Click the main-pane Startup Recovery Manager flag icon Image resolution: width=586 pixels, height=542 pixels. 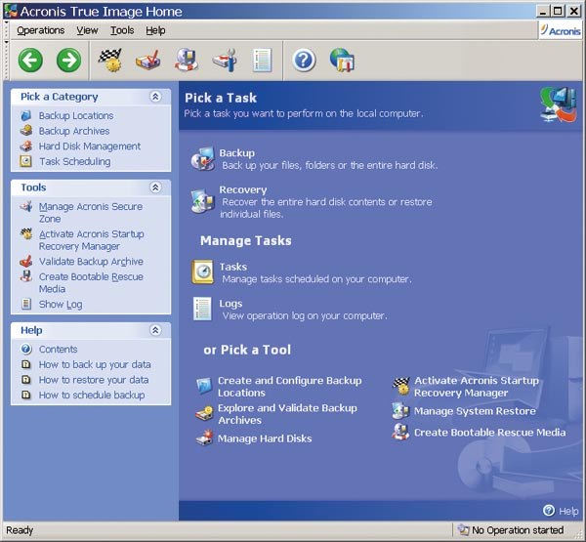(401, 386)
